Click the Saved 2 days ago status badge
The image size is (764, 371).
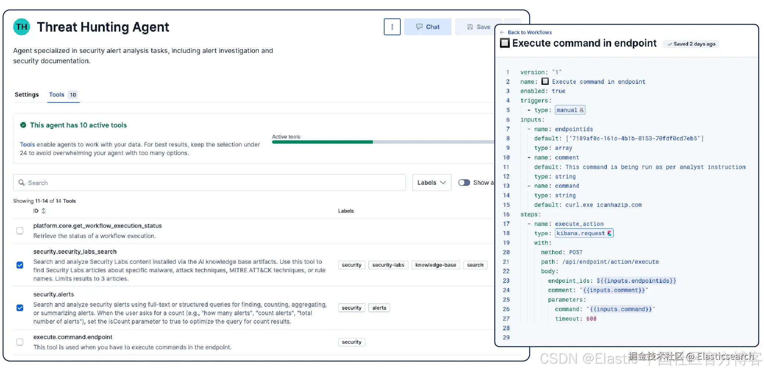pyautogui.click(x=691, y=44)
